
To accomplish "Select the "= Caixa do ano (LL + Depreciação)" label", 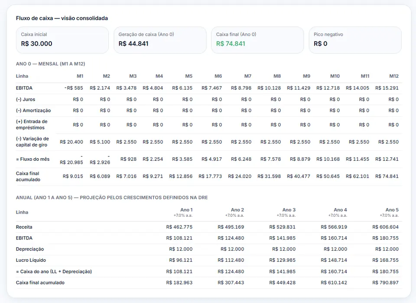I will 54,272.
